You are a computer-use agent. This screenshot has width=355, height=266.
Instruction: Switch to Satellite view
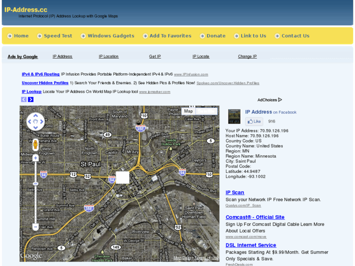tap(206, 111)
